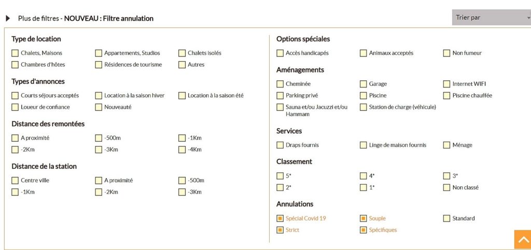531x250 pixels.
Task: Collapse the Plus de filtres triangle
Action: pos(8,18)
